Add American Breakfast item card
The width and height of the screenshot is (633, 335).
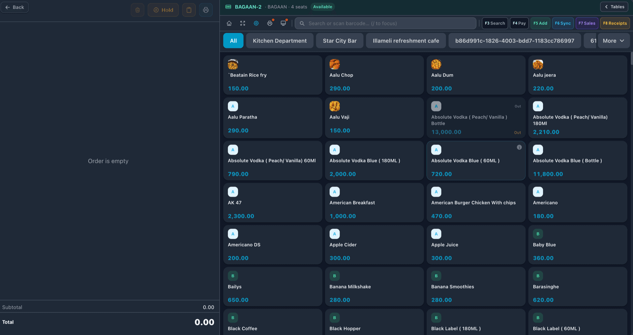(374, 203)
